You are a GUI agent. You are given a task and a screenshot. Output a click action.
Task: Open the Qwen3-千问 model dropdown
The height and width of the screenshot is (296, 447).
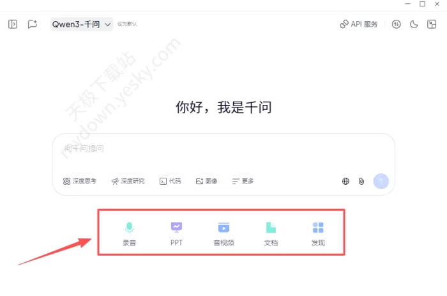82,24
